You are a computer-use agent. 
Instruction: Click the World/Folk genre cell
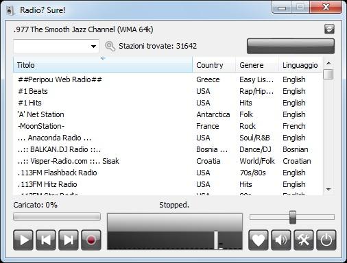(x=257, y=161)
